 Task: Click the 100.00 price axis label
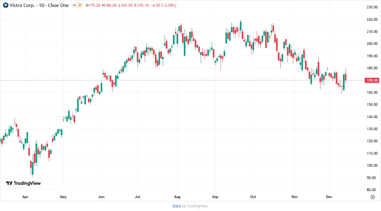372,165
